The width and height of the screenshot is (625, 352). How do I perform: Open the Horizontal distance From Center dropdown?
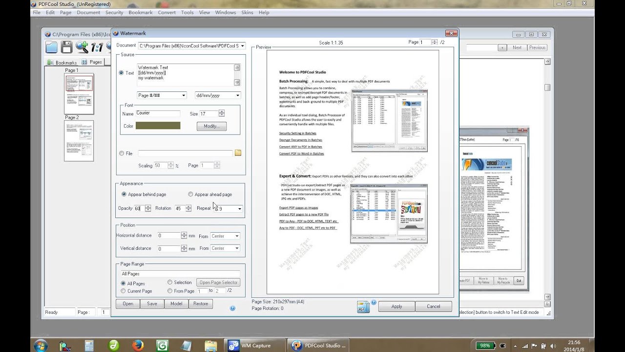pos(237,236)
